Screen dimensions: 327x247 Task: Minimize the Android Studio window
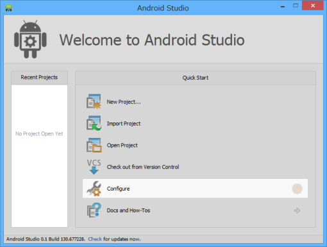283,6
